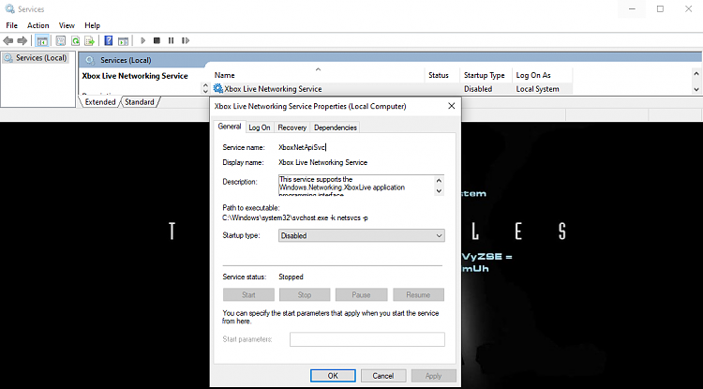Click gear icon beside Xbox Live Networking Service row
Screen dimensions: 703x389
tap(218, 89)
